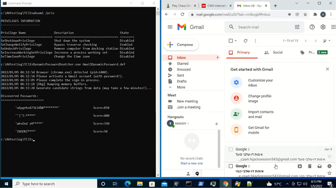Switch to the Primary inbox tab
Image resolution: width=336 pixels, height=188 pixels.
[x=242, y=53]
